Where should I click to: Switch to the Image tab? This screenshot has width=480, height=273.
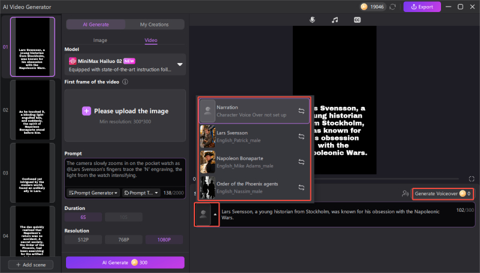click(x=100, y=40)
